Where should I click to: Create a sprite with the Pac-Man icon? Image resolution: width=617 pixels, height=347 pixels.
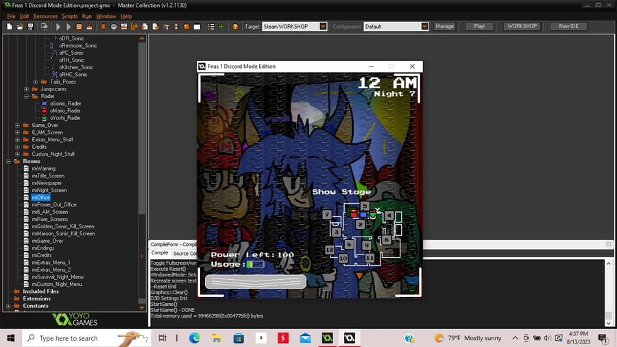pos(103,27)
